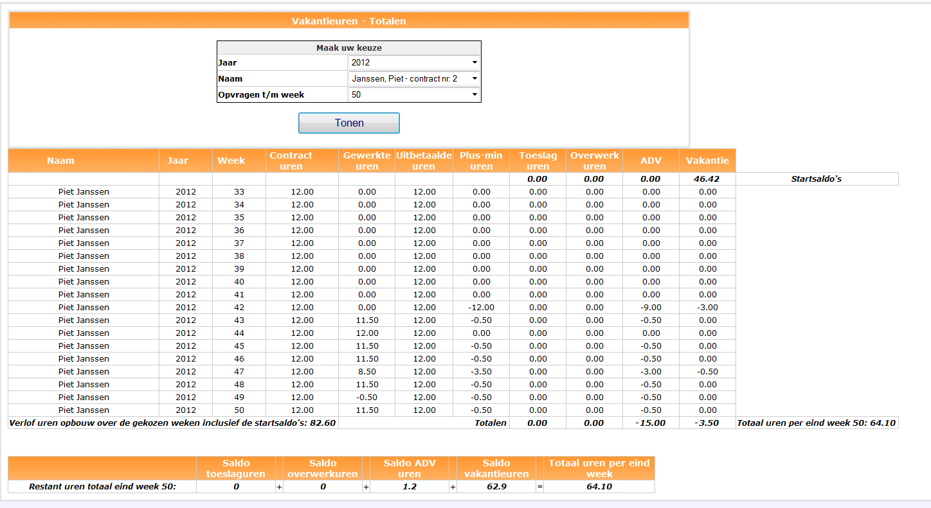Click total Vakantie value -3.50
Image resolution: width=931 pixels, height=508 pixels.
pos(707,423)
